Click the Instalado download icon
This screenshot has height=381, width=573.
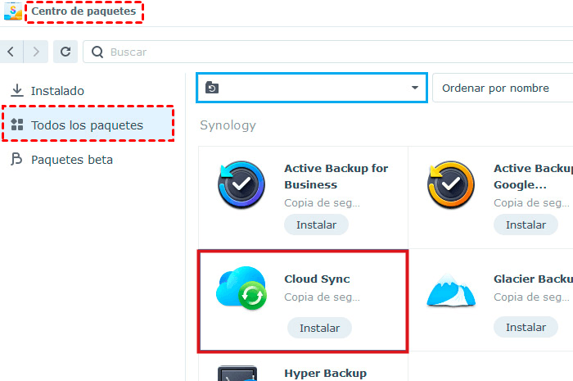coord(17,90)
